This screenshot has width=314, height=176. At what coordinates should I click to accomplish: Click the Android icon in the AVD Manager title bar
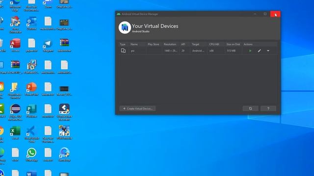tap(119, 14)
